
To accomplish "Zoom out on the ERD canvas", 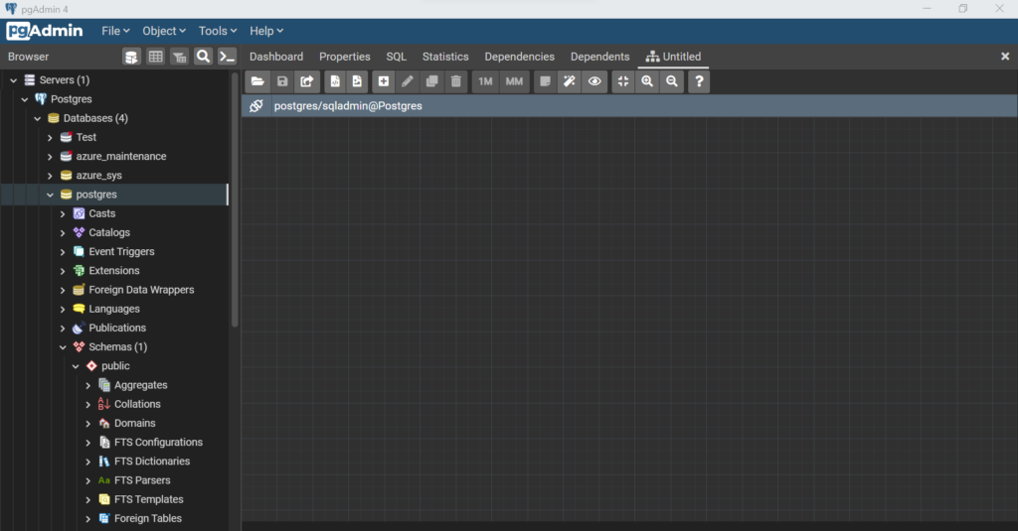I will click(672, 81).
